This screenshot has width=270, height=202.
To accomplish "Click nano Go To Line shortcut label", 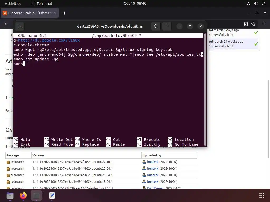I will tap(187, 144).
